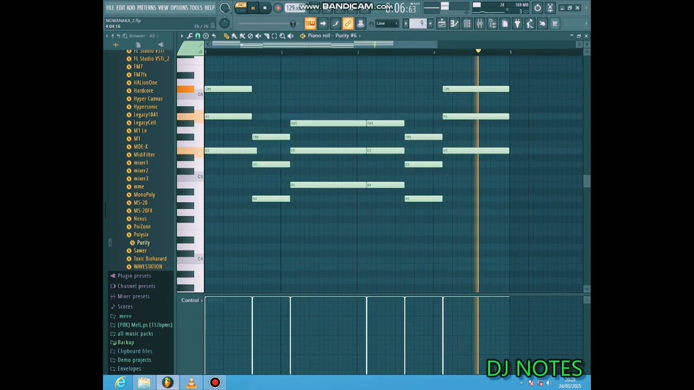Viewport: 694px width, 390px height.
Task: Pause playback with the pause button
Action: 253,8
